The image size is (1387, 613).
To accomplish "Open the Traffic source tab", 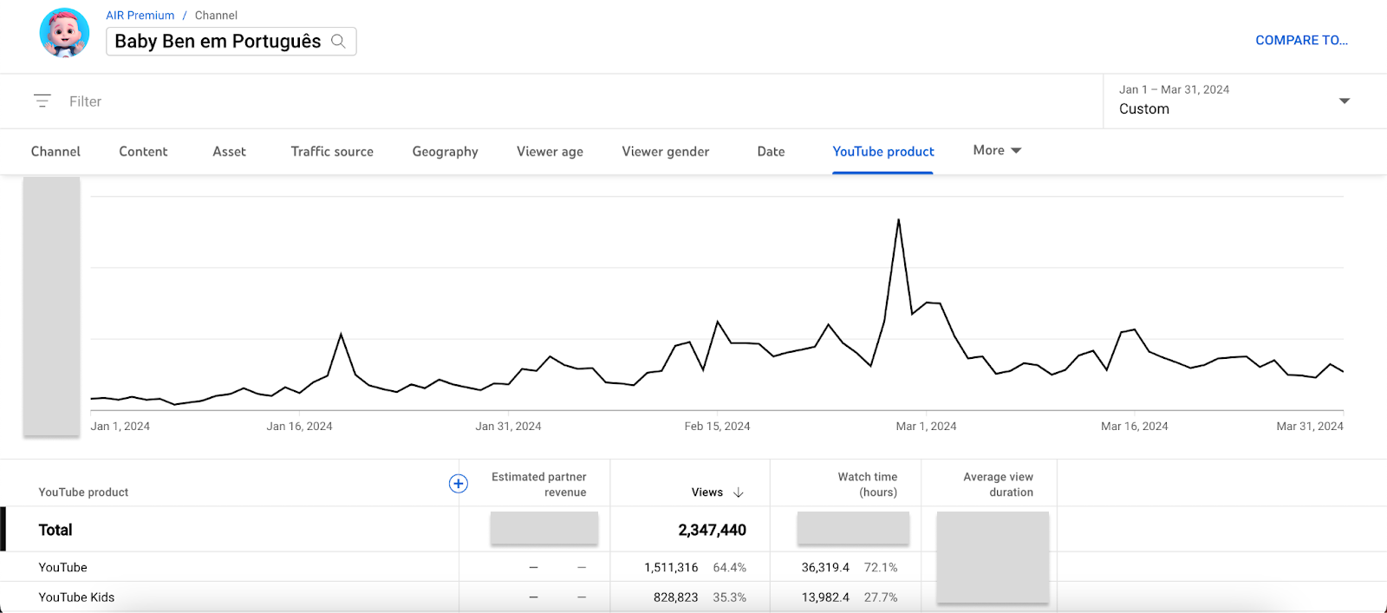I will click(x=332, y=151).
